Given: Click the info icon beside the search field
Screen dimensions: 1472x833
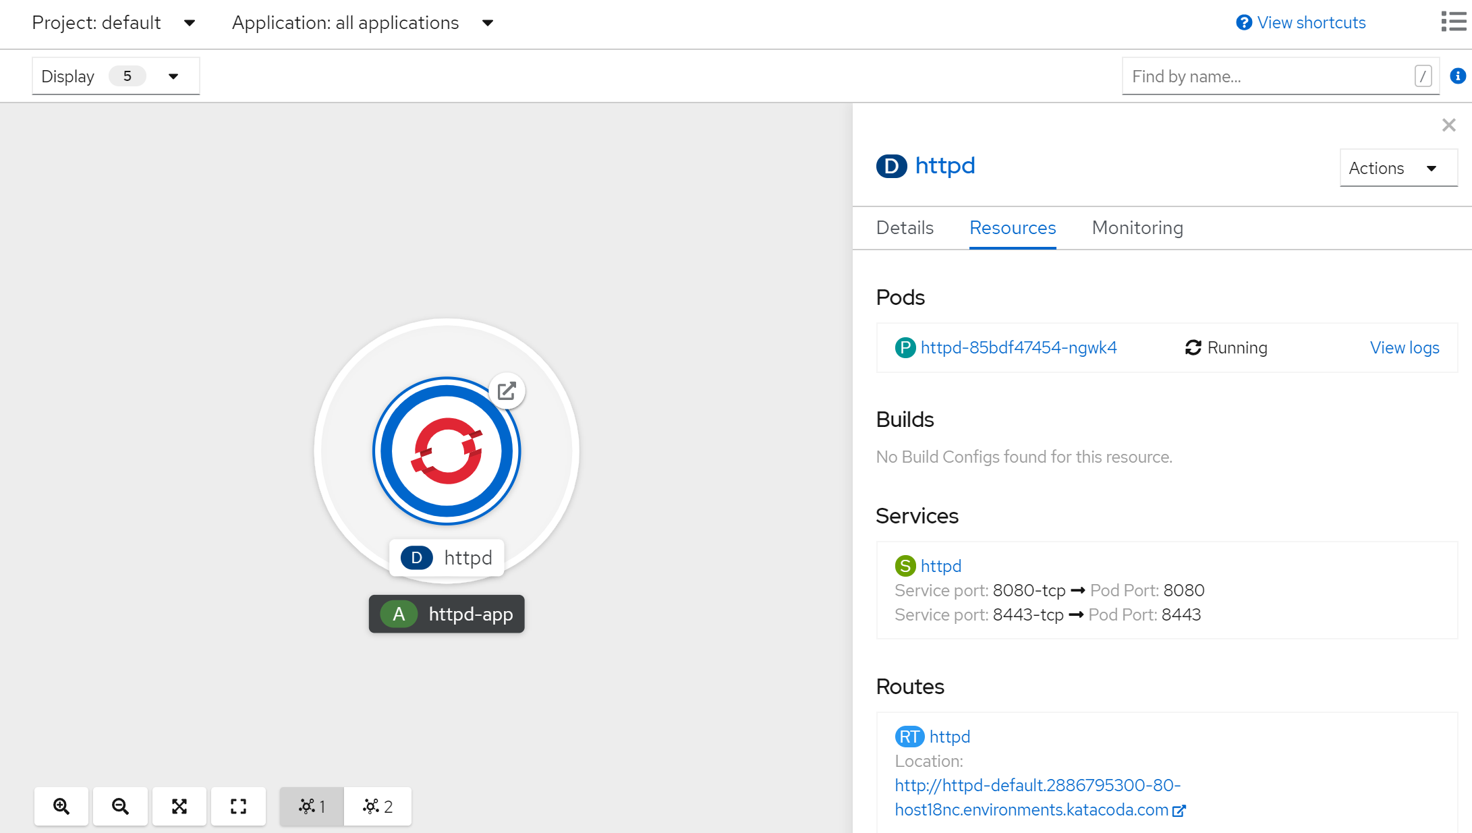Looking at the screenshot, I should (x=1459, y=76).
